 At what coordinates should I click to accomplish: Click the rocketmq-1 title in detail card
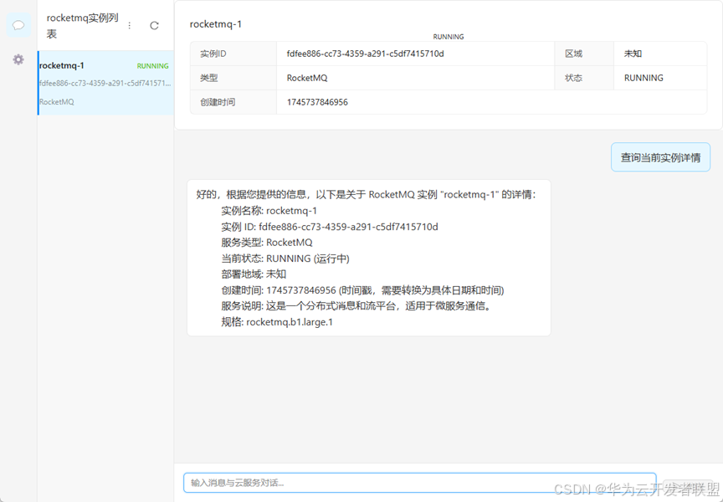[216, 24]
